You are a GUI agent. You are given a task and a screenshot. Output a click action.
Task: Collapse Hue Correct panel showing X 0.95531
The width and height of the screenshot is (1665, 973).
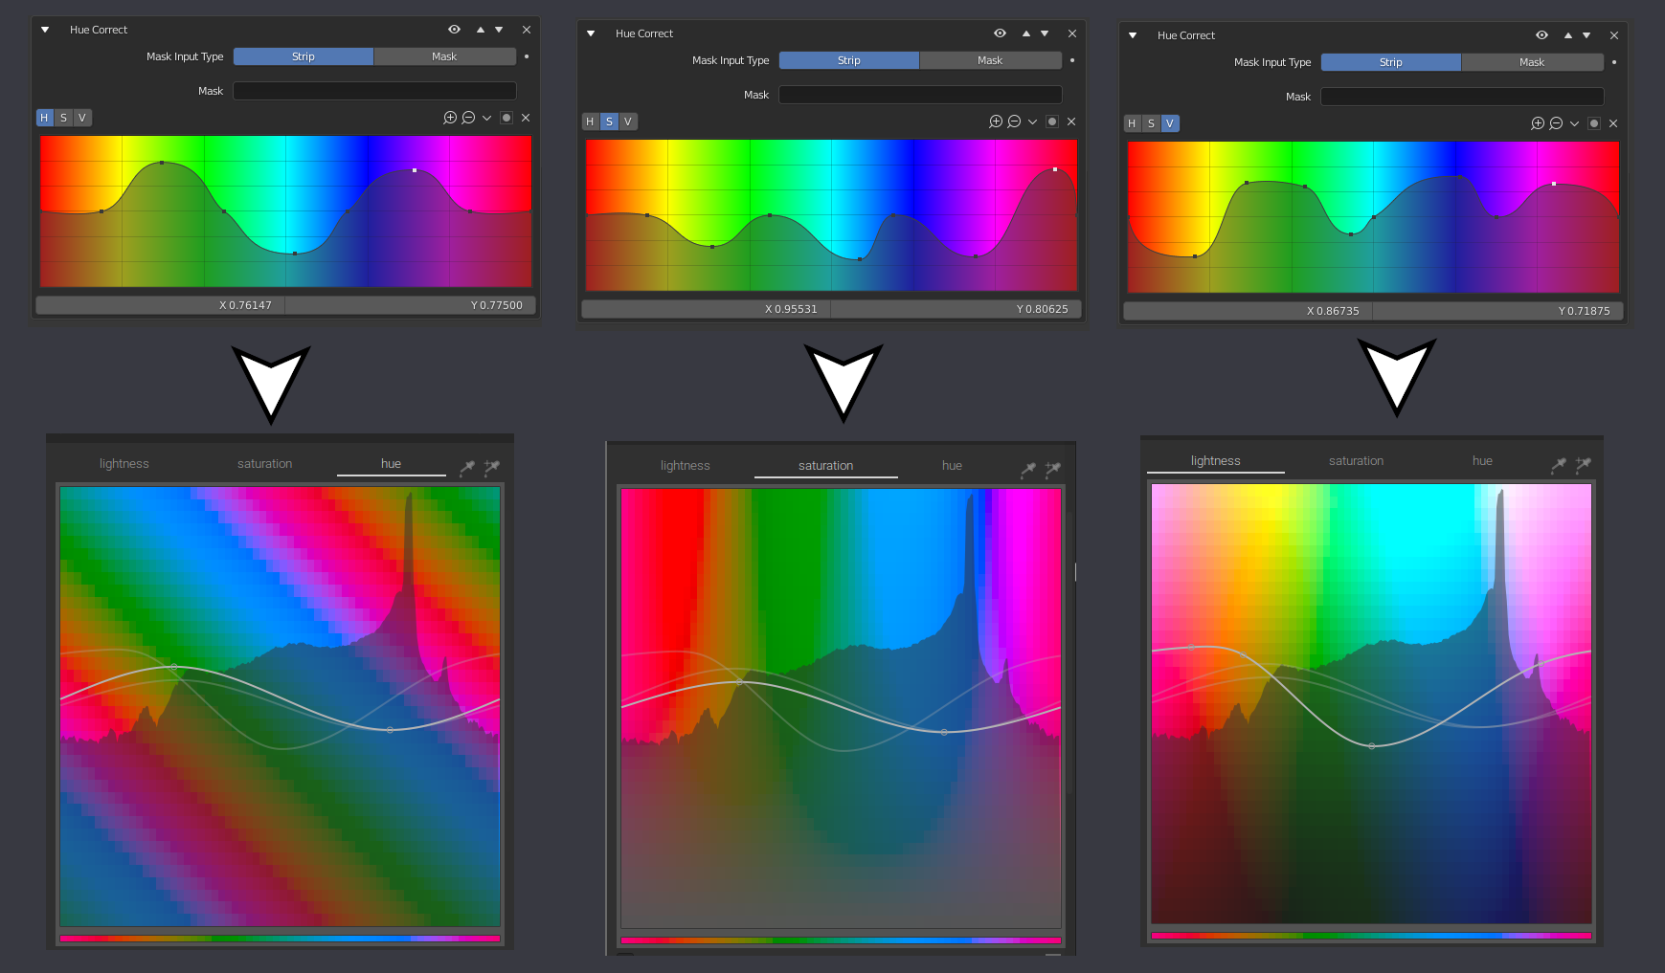click(x=591, y=33)
